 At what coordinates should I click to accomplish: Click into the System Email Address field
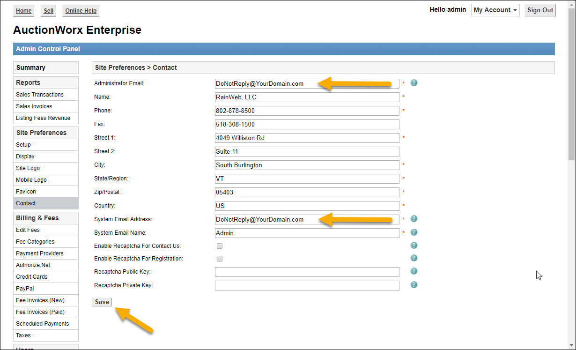[x=307, y=219]
